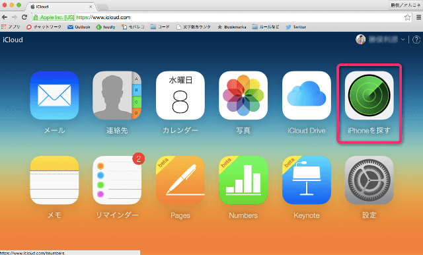Screen dimensions: 423x255
Task: Open the アプリ apps bookmark
Action: point(11,27)
